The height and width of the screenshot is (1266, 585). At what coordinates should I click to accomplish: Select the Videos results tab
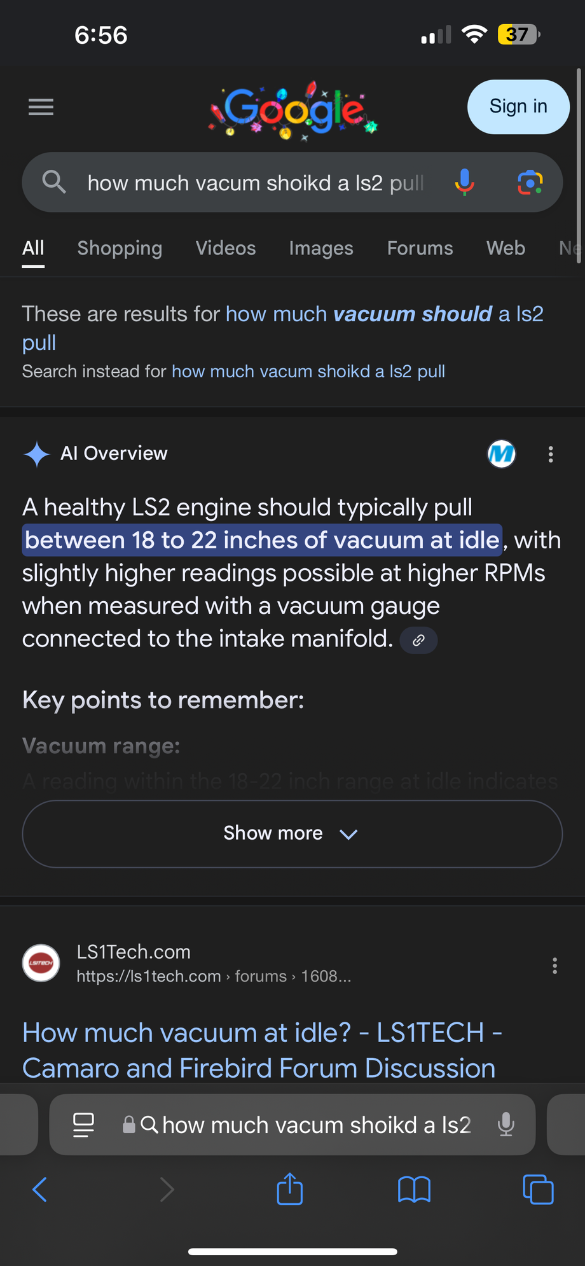(226, 248)
